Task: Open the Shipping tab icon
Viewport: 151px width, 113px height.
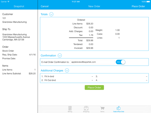Action: [86, 109]
